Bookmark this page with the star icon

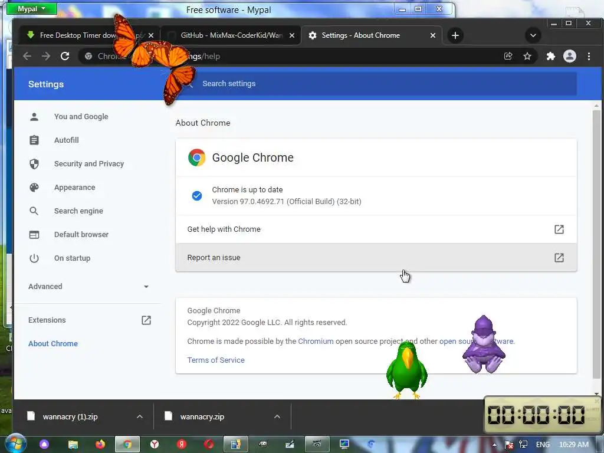pyautogui.click(x=527, y=56)
